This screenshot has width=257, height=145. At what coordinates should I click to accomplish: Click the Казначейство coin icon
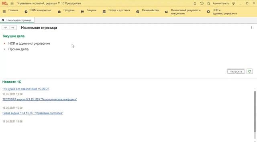point(138,12)
